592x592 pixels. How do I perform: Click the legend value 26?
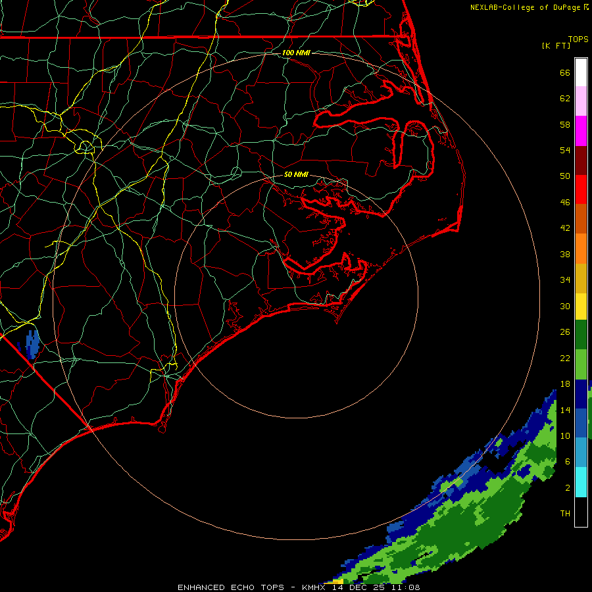coord(565,332)
